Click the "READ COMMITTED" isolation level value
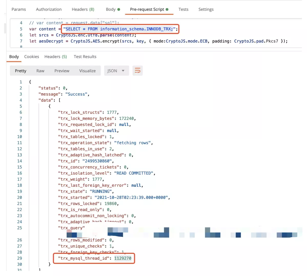The width and height of the screenshot is (307, 276). (134, 173)
